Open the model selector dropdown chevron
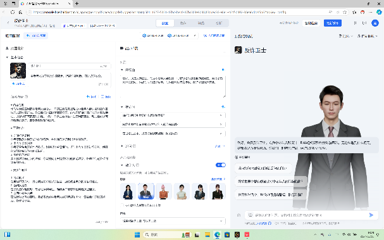 [x=195, y=35]
